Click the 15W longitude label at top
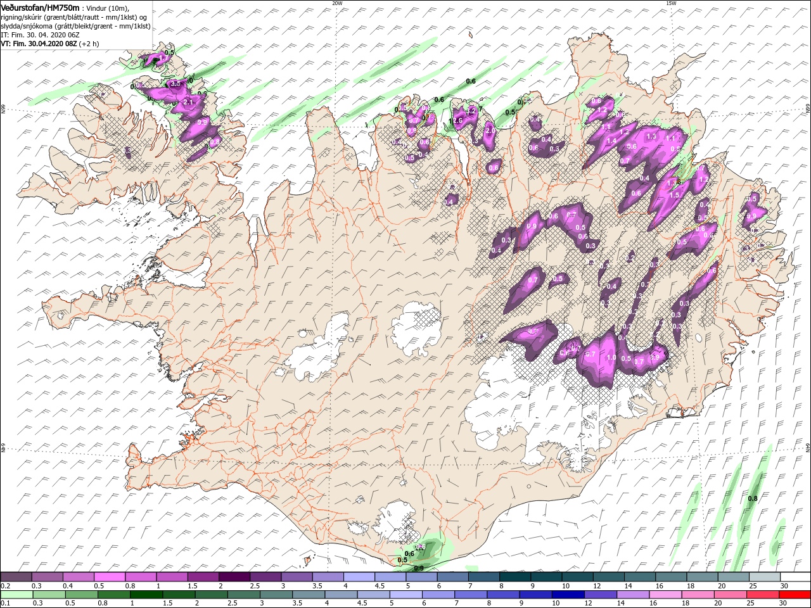 click(x=671, y=3)
